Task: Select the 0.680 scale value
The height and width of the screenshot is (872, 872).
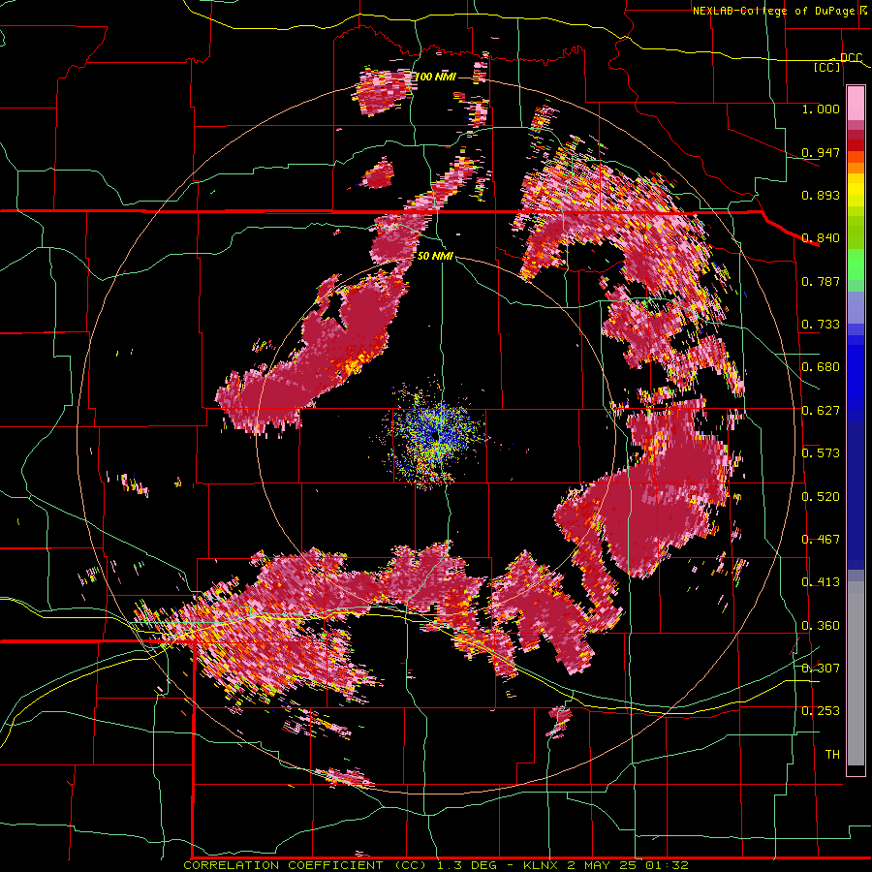Action: (821, 367)
